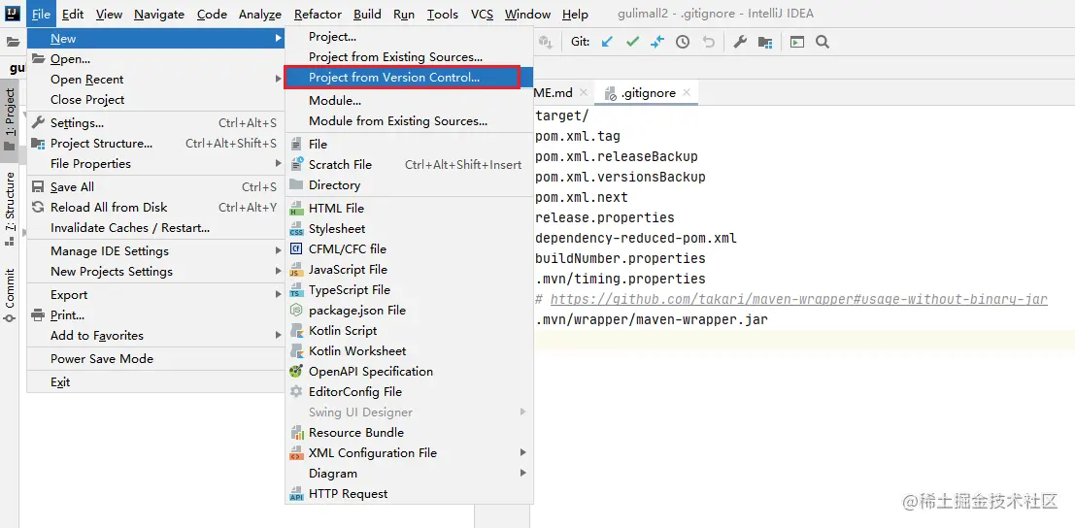Viewport: 1075px width, 528px height.
Task: Select Module from Existing Sources...
Action: (x=409, y=121)
